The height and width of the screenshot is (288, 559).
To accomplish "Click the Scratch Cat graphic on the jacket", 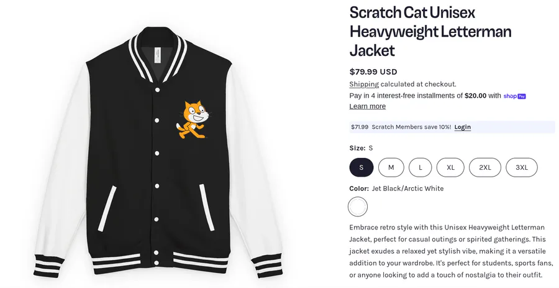I will pos(192,119).
